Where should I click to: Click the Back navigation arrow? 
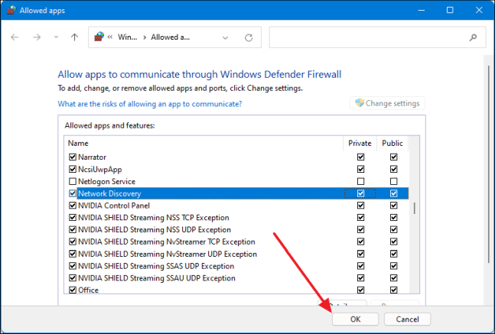pyautogui.click(x=15, y=37)
